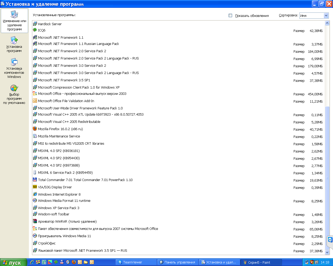Launch Internet Explorer from quick launch

[x=32, y=262]
